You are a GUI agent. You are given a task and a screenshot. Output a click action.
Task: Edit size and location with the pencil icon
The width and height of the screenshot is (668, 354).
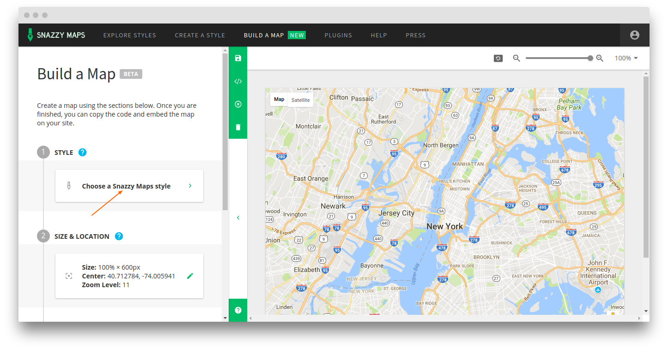click(190, 276)
